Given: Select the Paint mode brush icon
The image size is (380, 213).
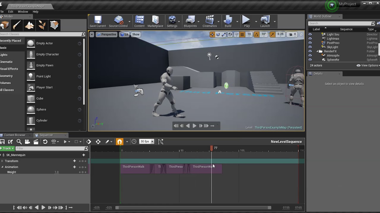Looking at the screenshot, I should tap(17, 25).
